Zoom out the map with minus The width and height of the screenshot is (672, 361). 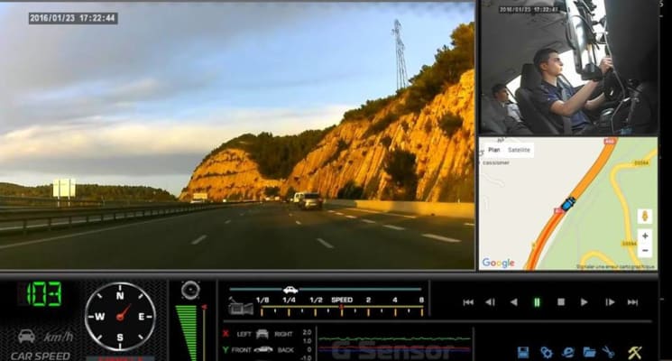(645, 250)
